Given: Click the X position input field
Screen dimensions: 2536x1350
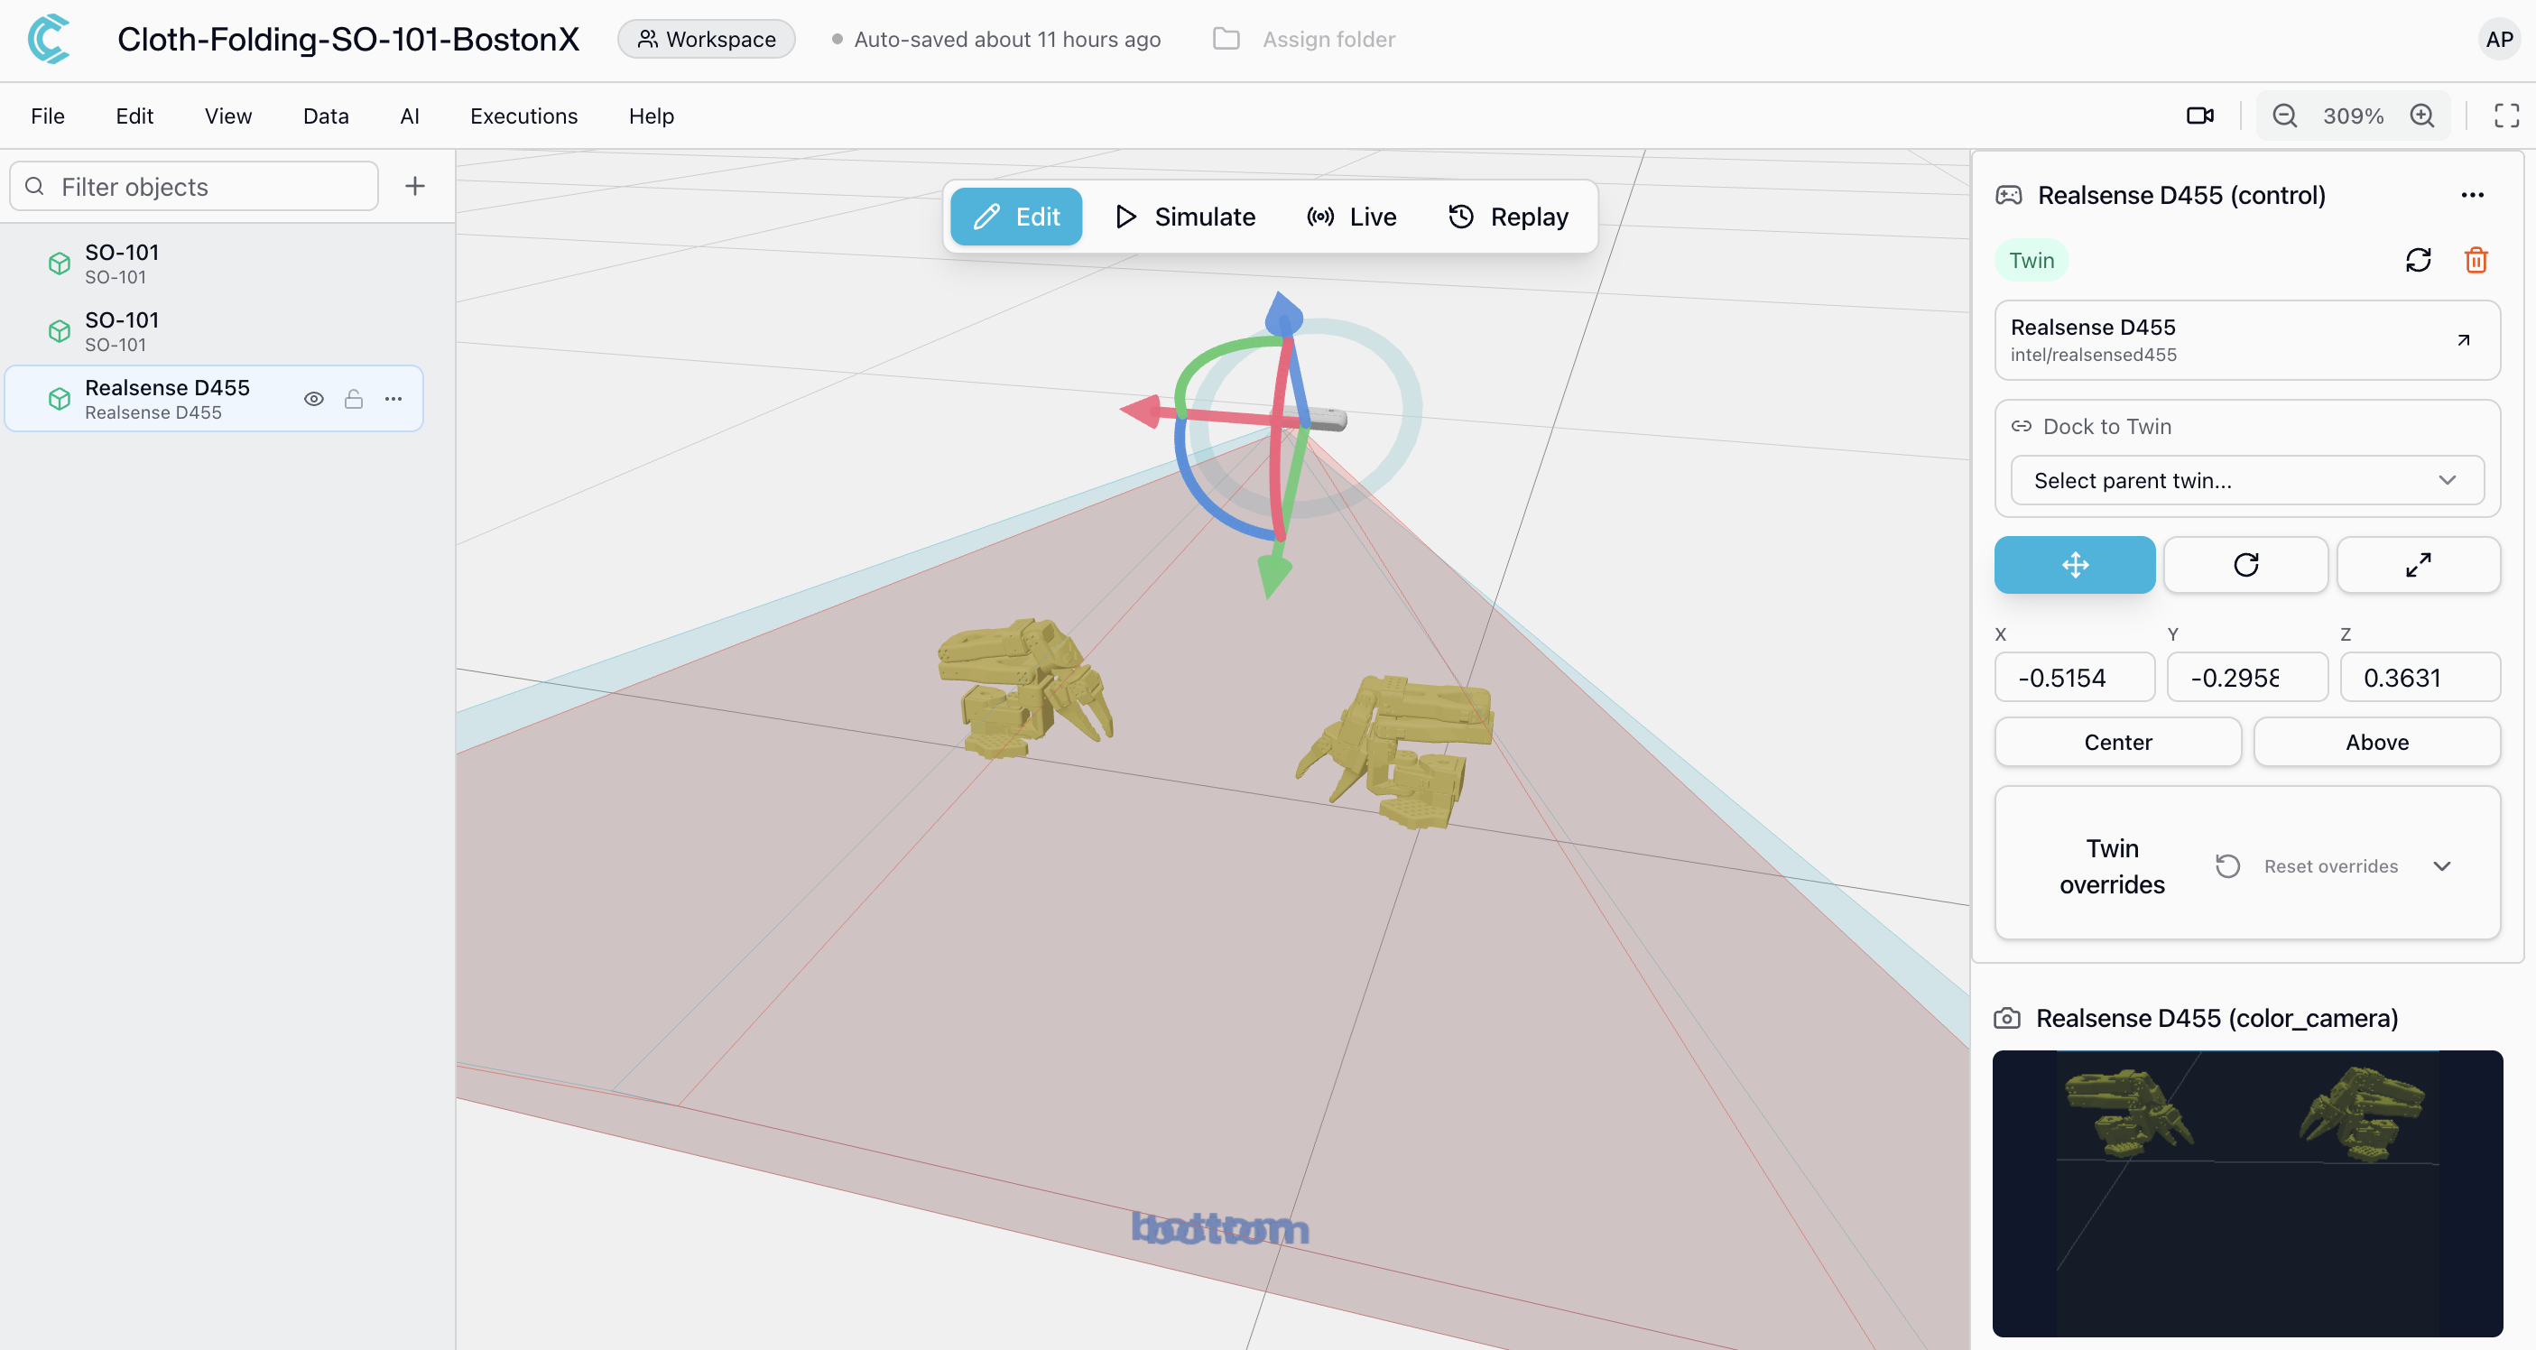Looking at the screenshot, I should click(2074, 678).
